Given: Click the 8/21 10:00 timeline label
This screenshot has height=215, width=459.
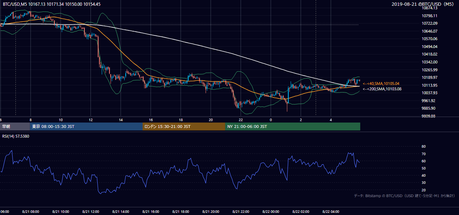Looking at the screenshot, I should point(61,212).
